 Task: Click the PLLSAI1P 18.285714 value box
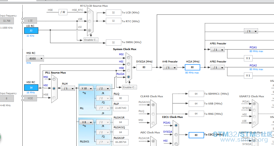point(121,142)
